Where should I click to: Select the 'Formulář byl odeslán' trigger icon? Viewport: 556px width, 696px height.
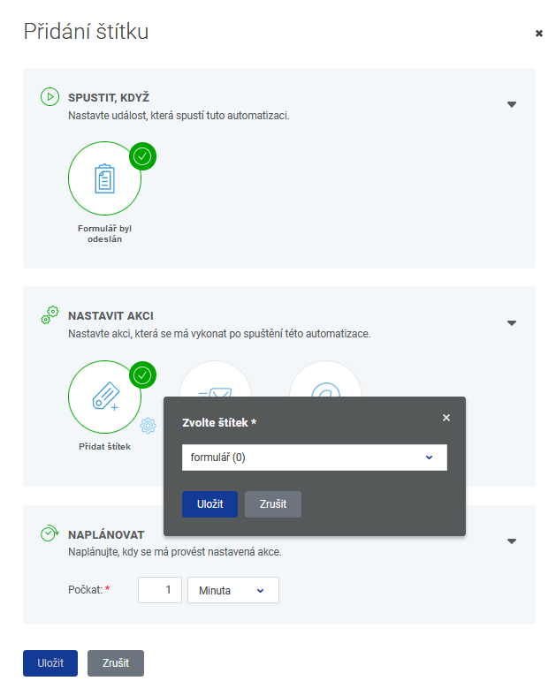[x=105, y=178]
